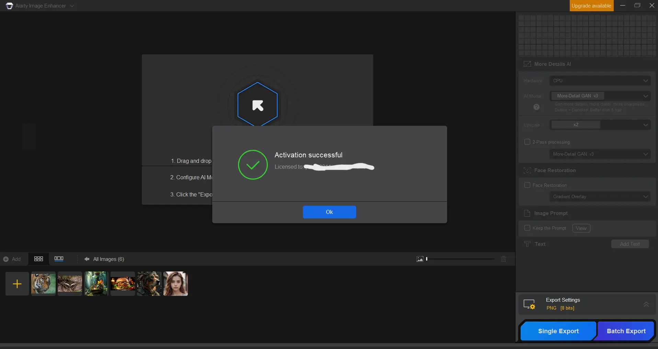658x349 pixels.
Task: Open the AI Model More-Detail GAN v3 dropdown
Action: (x=600, y=96)
